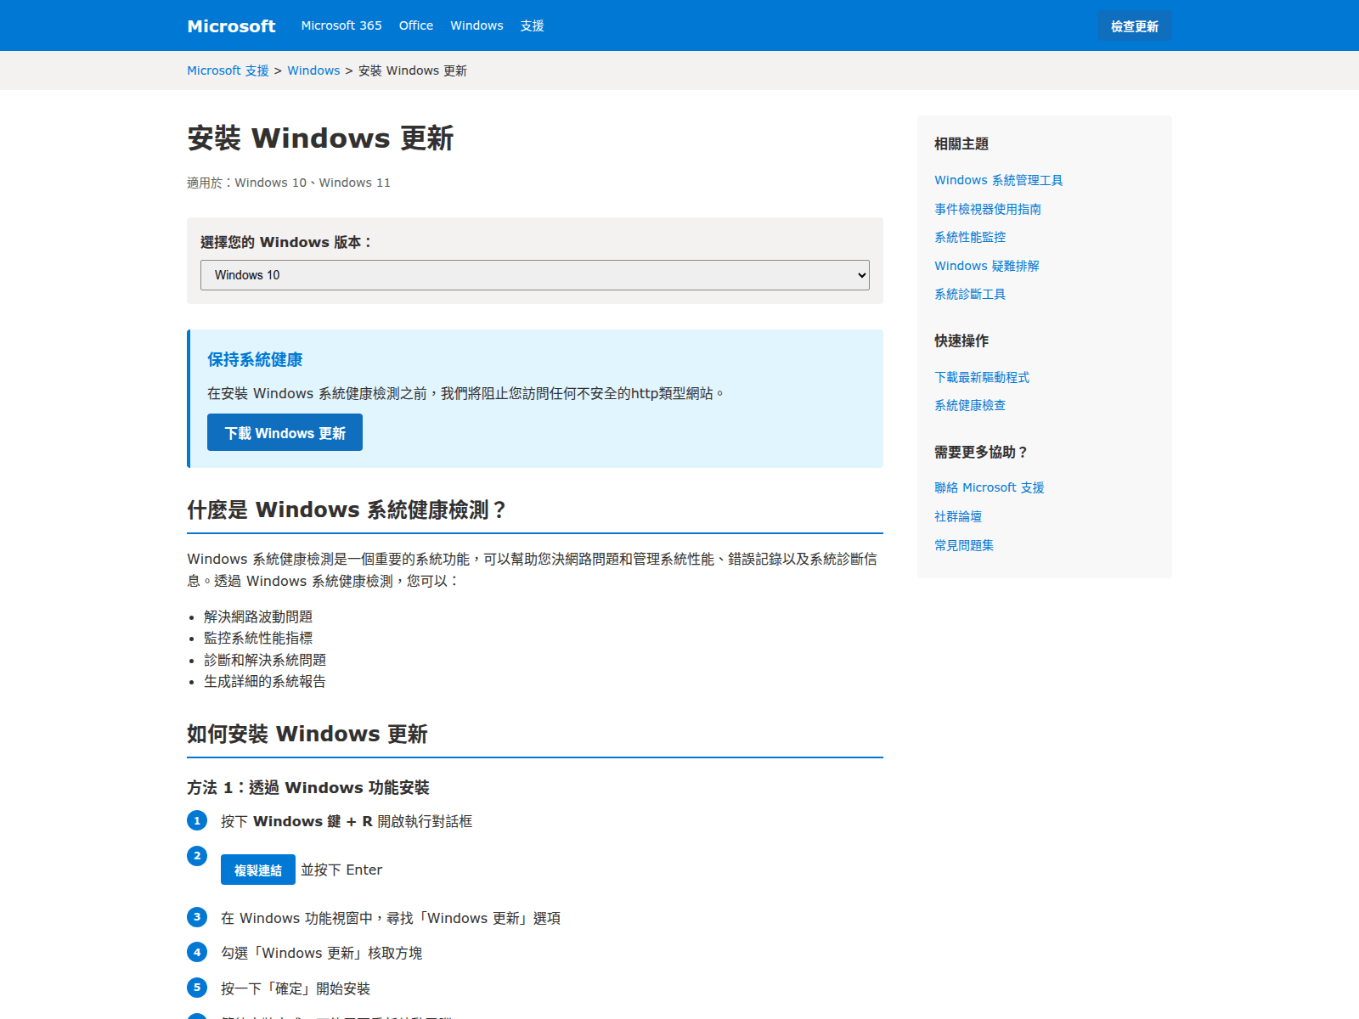Open Windows 系統管理工具 related link
The width and height of the screenshot is (1359, 1019).
pyautogui.click(x=999, y=180)
